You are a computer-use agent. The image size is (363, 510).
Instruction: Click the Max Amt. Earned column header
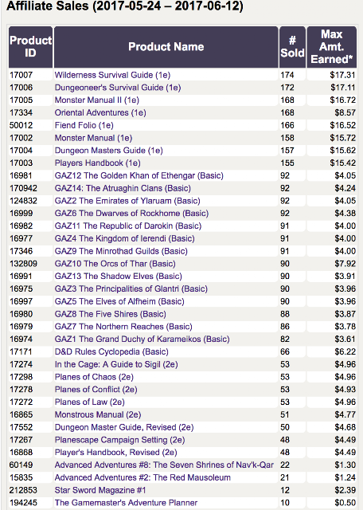pos(331,47)
